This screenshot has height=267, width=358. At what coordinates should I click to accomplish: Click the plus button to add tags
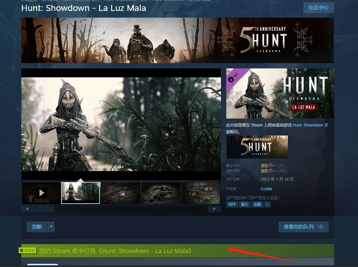268,204
